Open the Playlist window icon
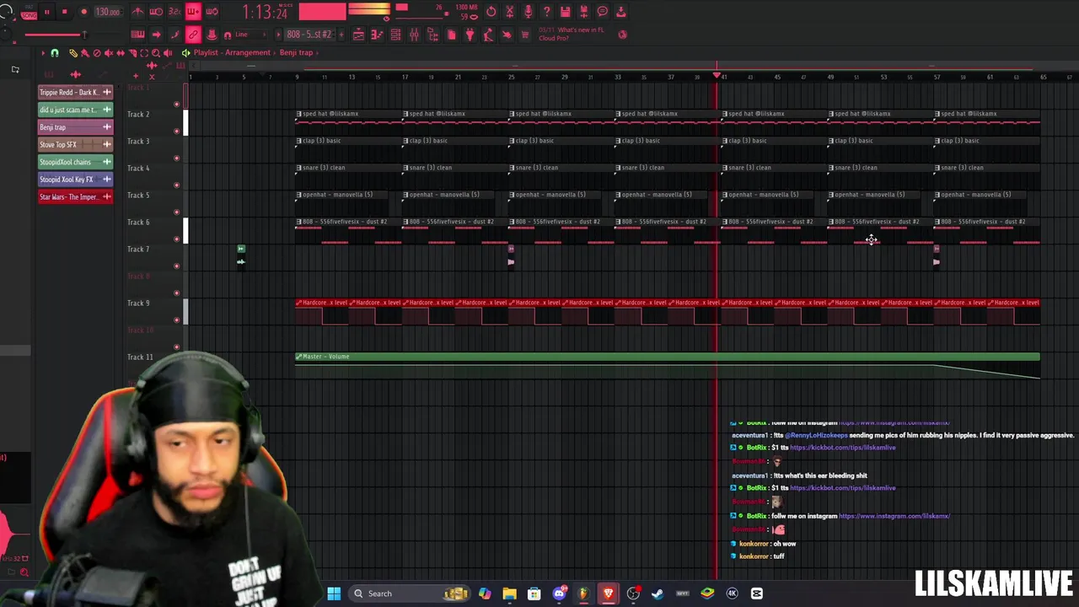This screenshot has width=1079, height=607. (358, 35)
